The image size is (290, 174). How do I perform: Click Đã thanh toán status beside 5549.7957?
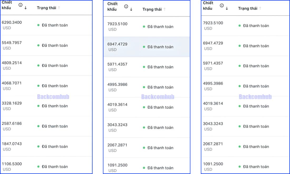(x=52, y=45)
